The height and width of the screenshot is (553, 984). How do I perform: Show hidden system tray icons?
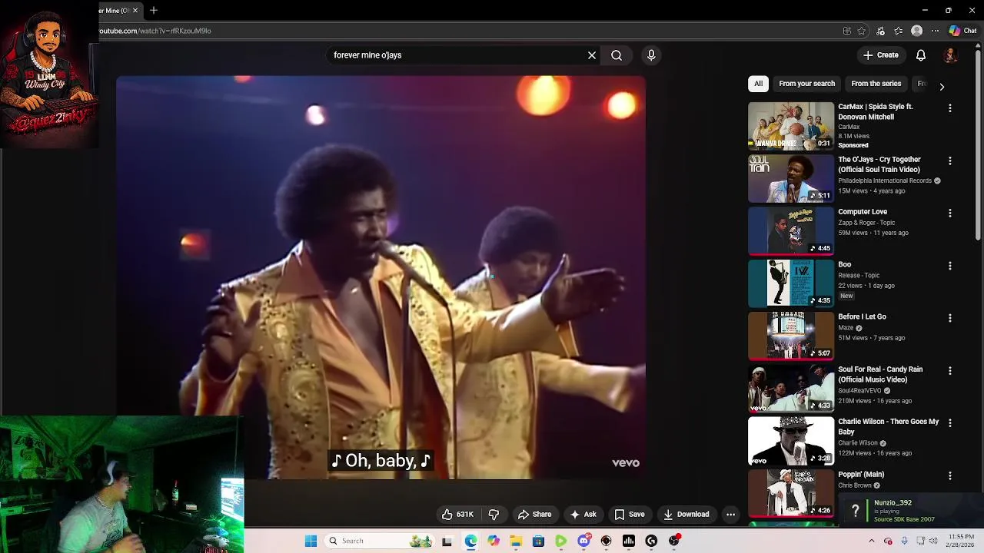[x=871, y=541]
